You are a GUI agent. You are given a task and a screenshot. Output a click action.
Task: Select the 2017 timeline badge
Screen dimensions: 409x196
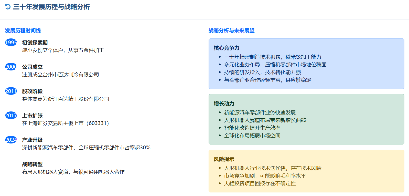pyautogui.click(x=11, y=115)
